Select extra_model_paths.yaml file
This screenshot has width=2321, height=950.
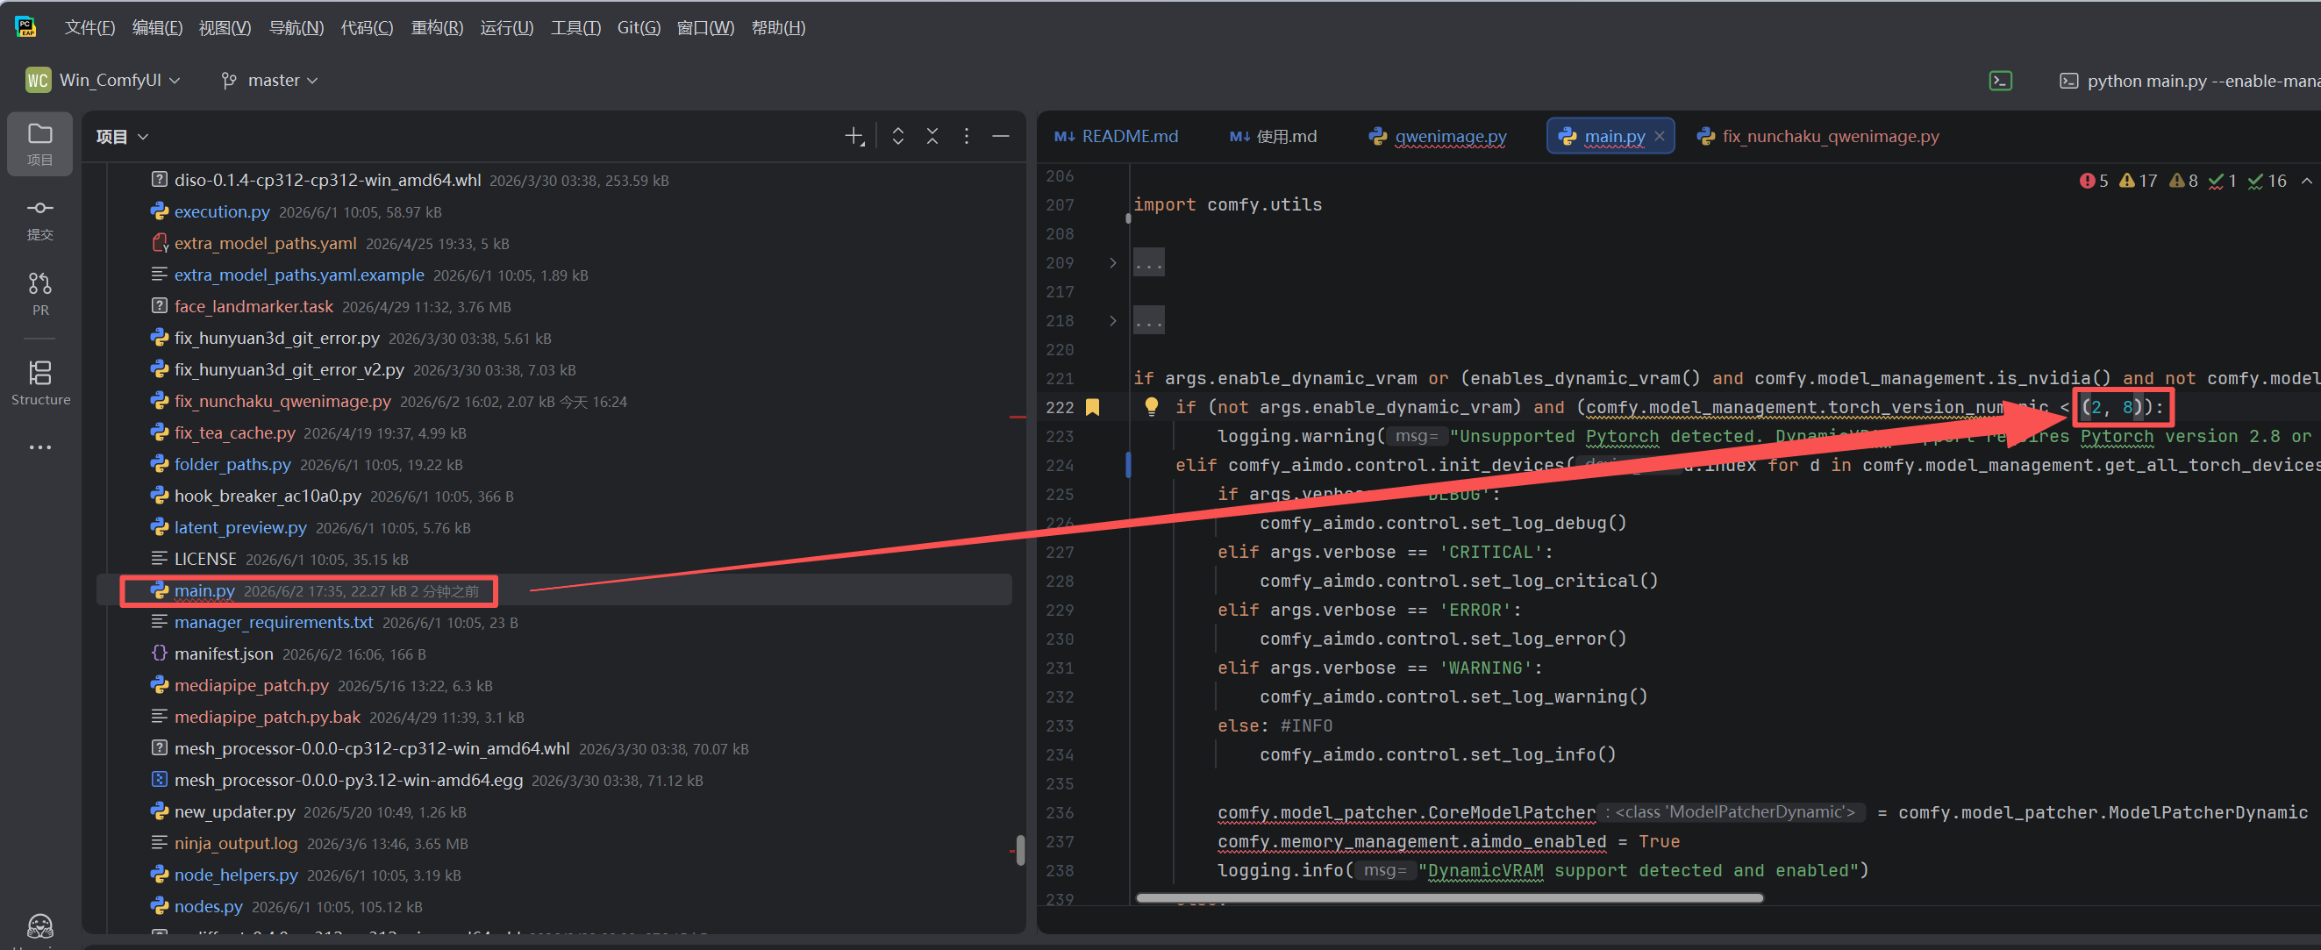265,243
